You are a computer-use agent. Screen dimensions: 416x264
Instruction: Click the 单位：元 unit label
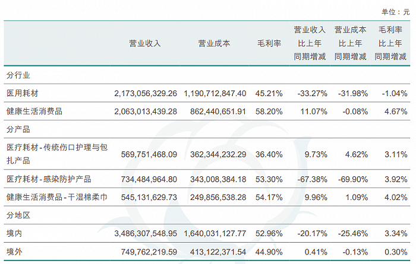click(x=393, y=12)
